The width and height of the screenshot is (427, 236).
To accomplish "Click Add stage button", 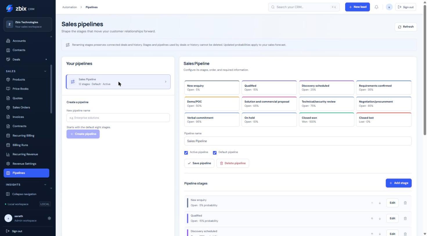I will pyautogui.click(x=399, y=183).
